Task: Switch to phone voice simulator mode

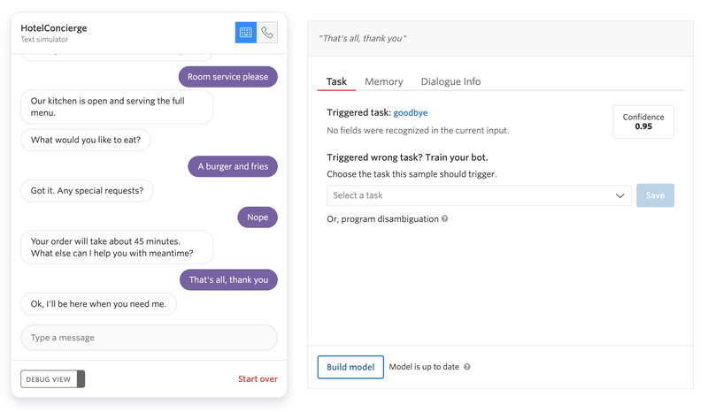Action: coord(267,33)
